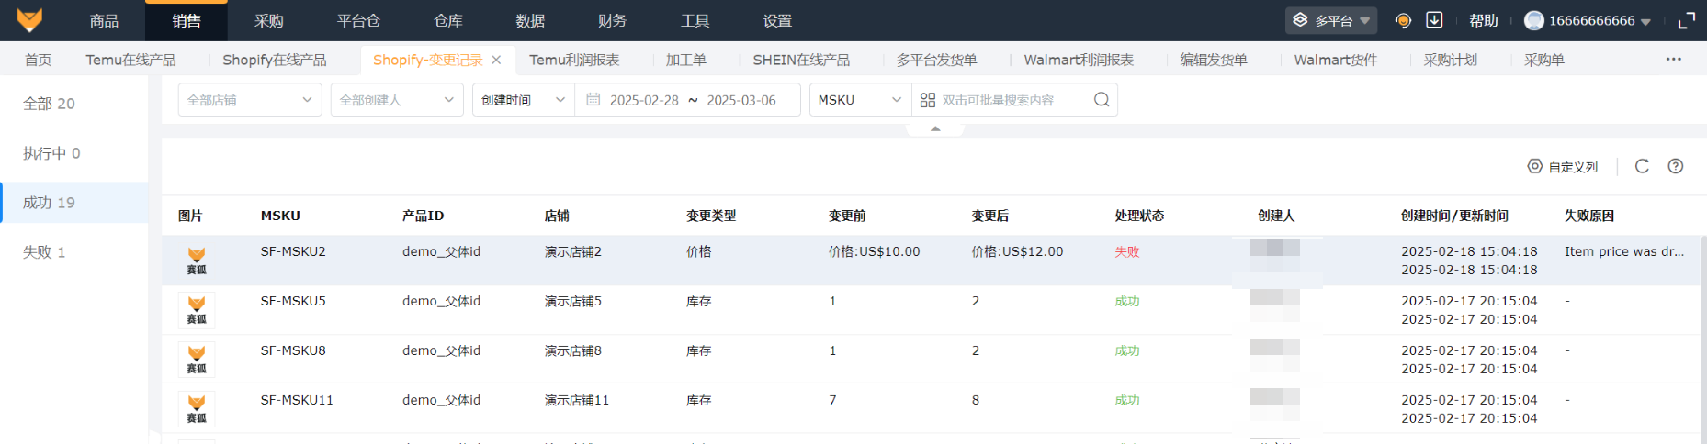
Task: Open the customer service headset icon
Action: coord(1403,20)
